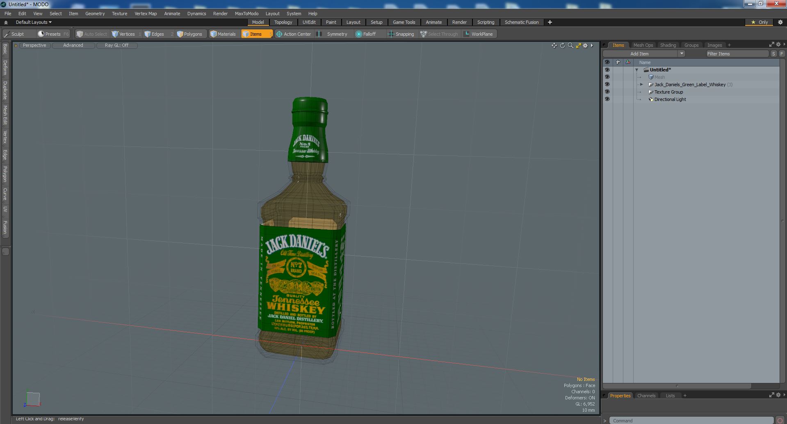The image size is (787, 424).
Task: Click the viewport rotate icon
Action: (562, 46)
